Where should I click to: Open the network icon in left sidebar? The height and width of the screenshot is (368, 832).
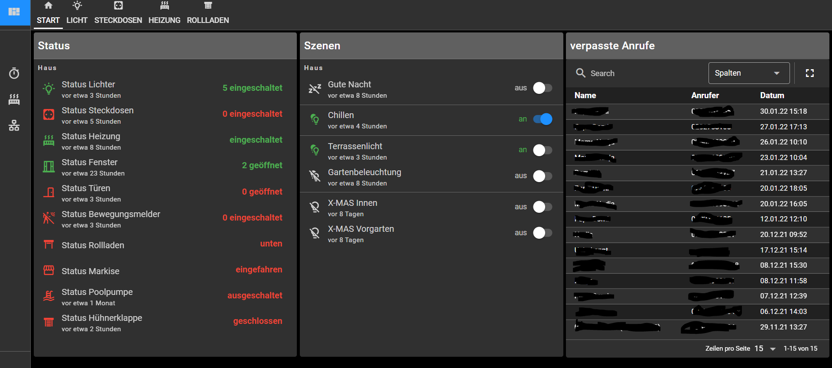pyautogui.click(x=14, y=125)
